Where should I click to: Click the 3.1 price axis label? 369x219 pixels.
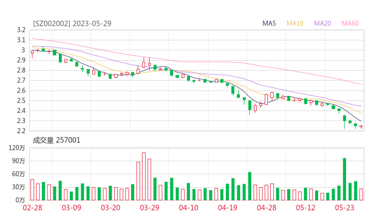pyautogui.click(x=21, y=40)
